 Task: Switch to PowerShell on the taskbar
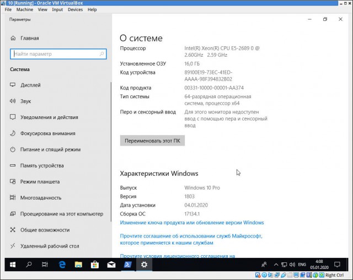click(x=127, y=265)
